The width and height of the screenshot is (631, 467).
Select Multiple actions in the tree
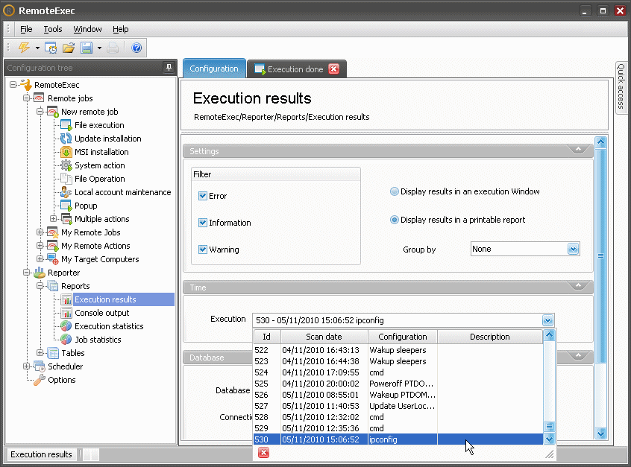(102, 219)
